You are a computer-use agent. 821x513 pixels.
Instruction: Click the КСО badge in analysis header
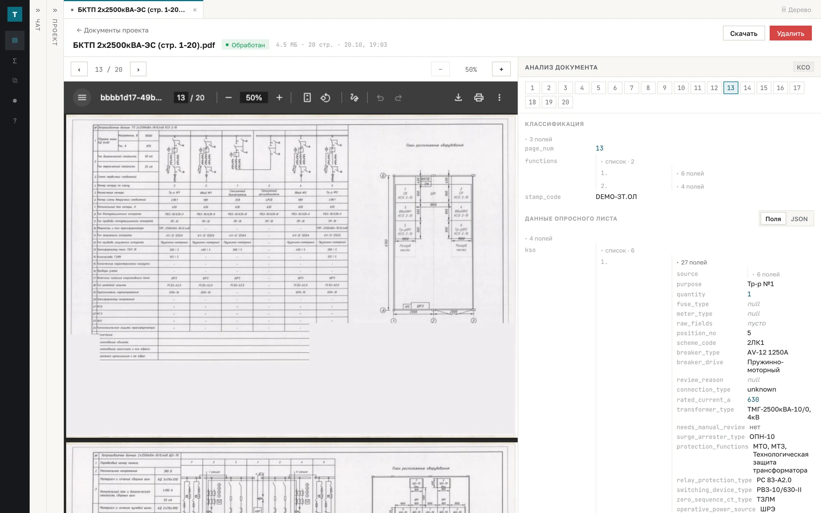click(803, 67)
